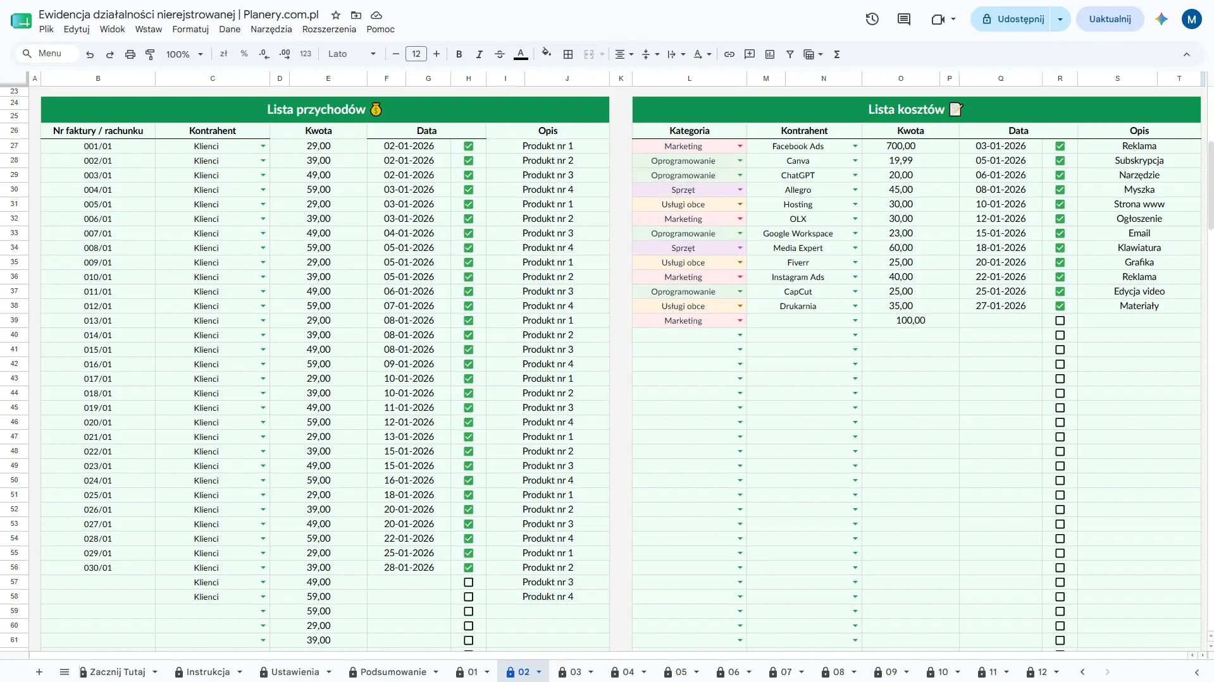Screen dimensions: 1214x682
Task: Click the undo arrow icon
Action: (90, 54)
